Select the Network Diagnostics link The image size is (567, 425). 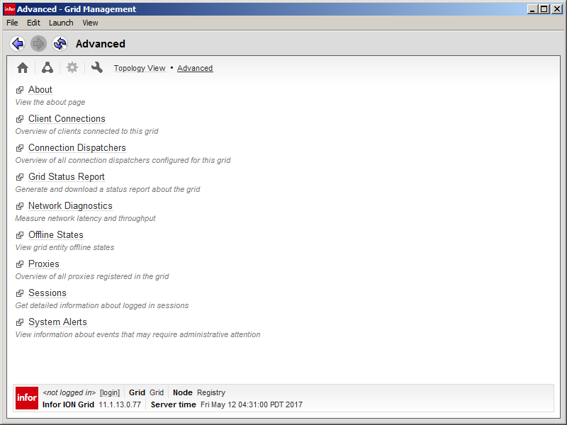pos(70,206)
